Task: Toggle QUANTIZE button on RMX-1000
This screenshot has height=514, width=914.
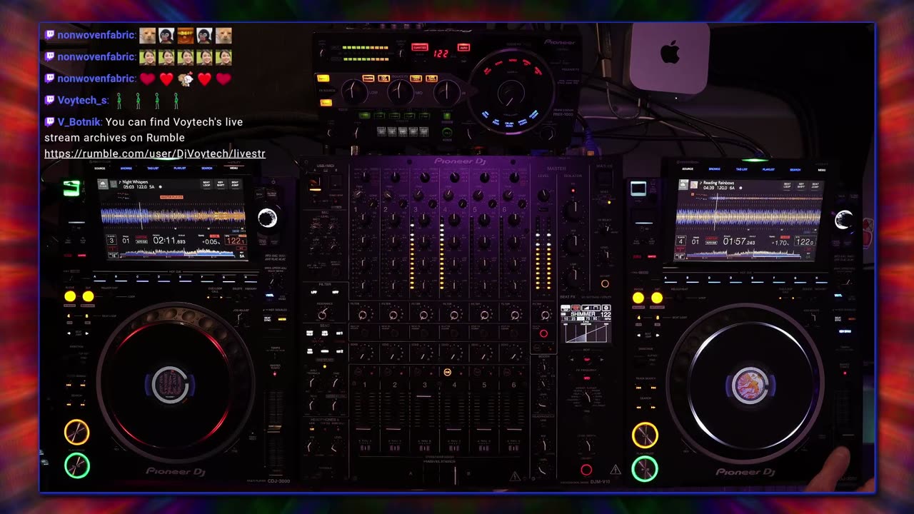Action: tap(420, 48)
